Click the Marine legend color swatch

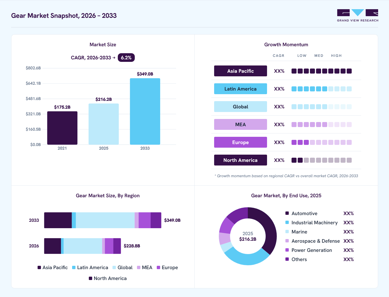287,232
